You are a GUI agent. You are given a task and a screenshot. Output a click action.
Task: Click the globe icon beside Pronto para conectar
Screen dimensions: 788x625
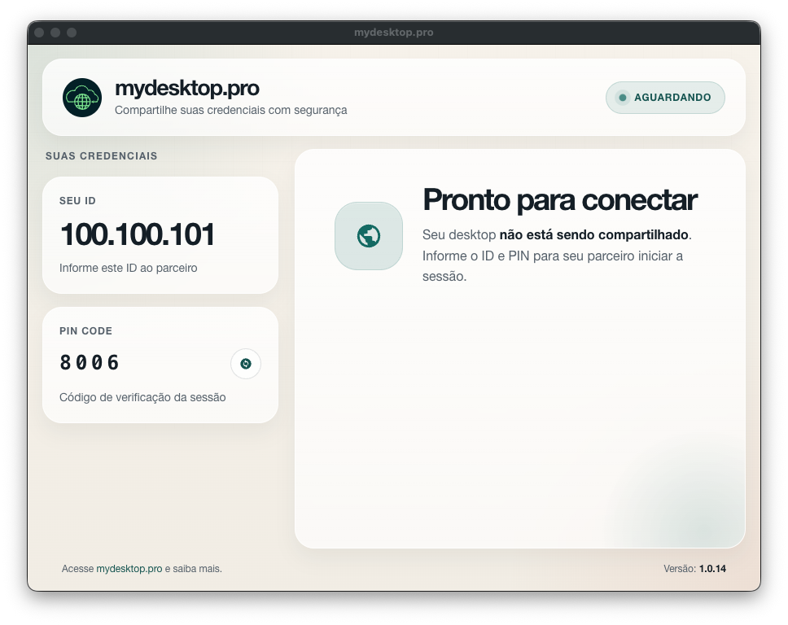pyautogui.click(x=369, y=236)
